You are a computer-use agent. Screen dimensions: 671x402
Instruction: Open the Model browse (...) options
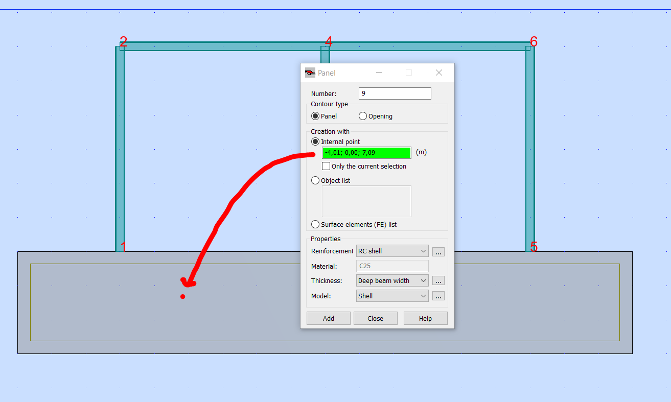[x=438, y=296]
